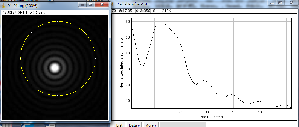Image resolution: width=299 pixels, height=127 pixels.
Task: Maximize the Radial Profile Plot window
Action: tap(280, 3)
